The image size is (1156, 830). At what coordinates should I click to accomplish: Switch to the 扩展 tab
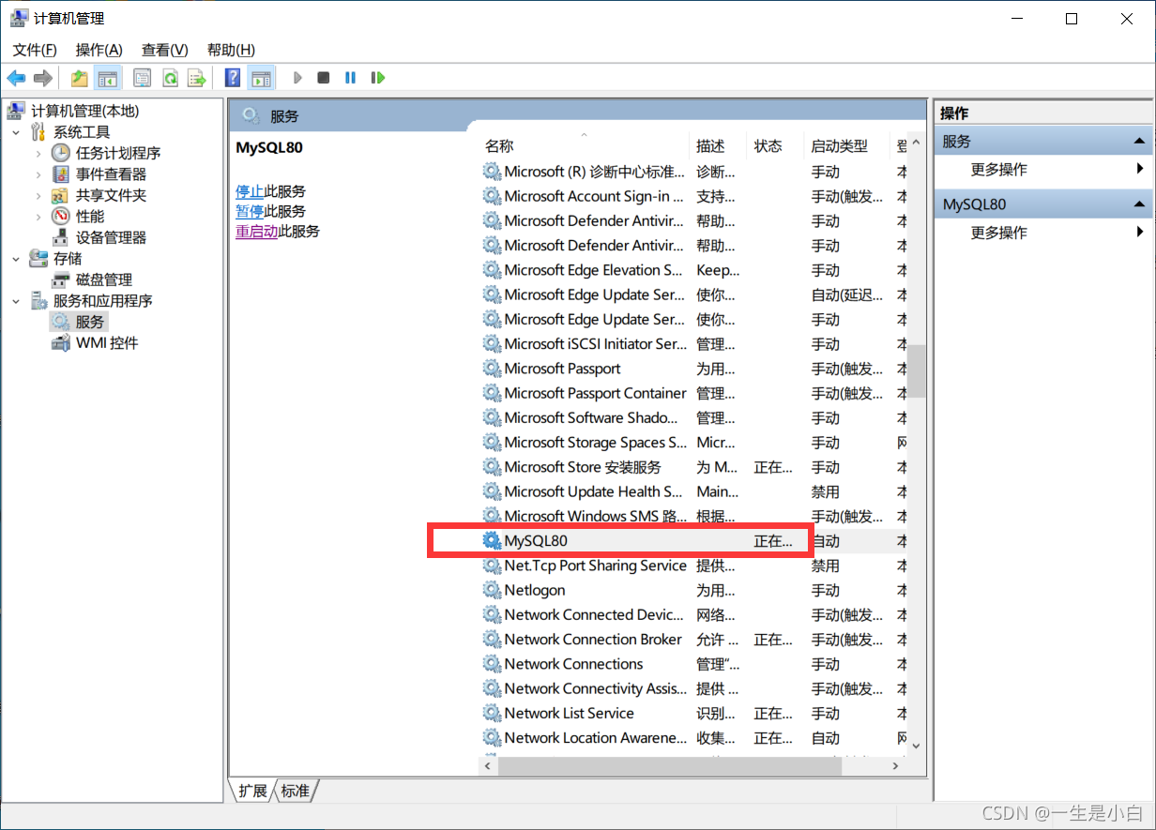pos(252,791)
